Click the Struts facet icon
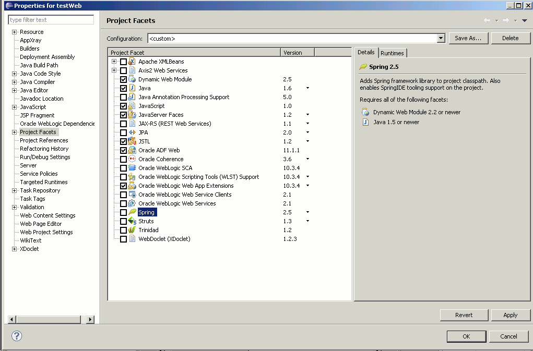The height and width of the screenshot is (351, 533). (132, 221)
